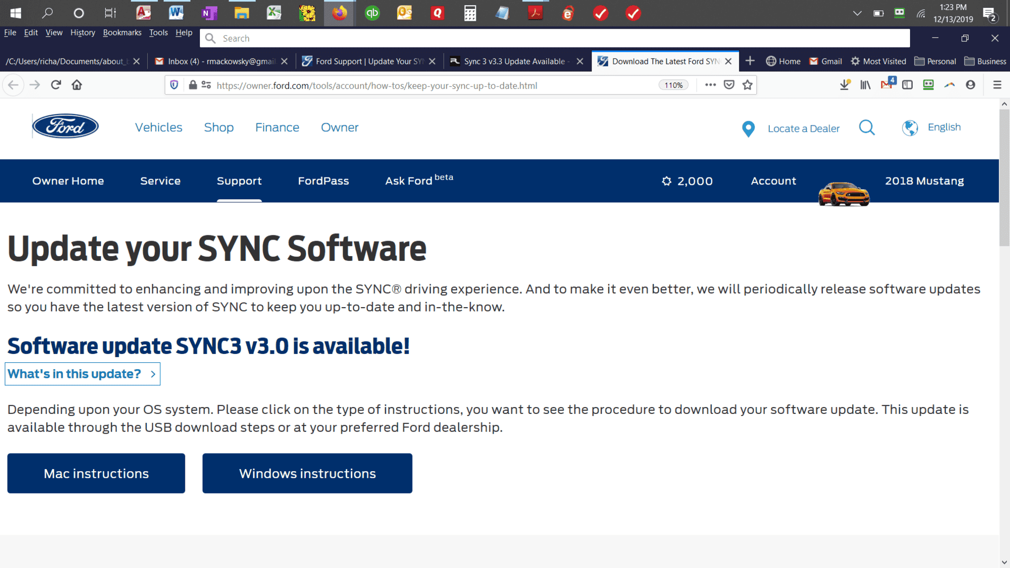The height and width of the screenshot is (568, 1010).
Task: Expand the taskbar hidden icons chevron
Action: (857, 13)
